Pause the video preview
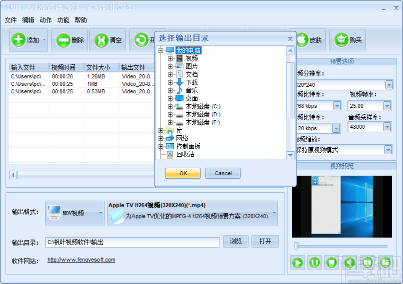Screen dimensions: 403x284 (x=314, y=263)
